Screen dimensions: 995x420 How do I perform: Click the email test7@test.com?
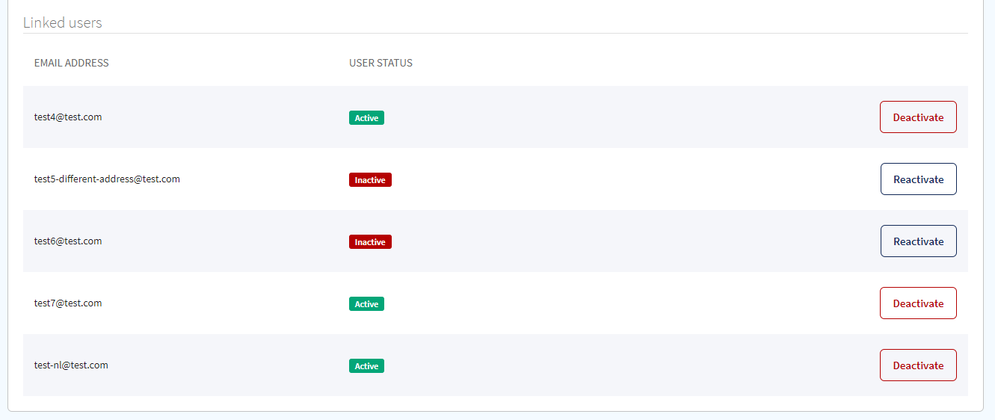(68, 303)
